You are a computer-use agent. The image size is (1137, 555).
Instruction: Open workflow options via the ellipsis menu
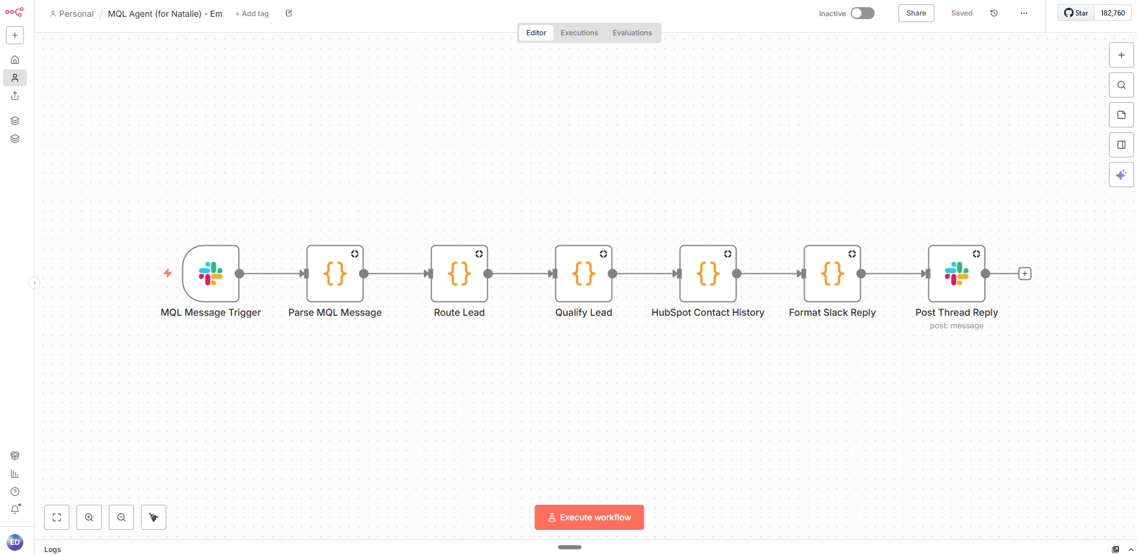(1023, 13)
